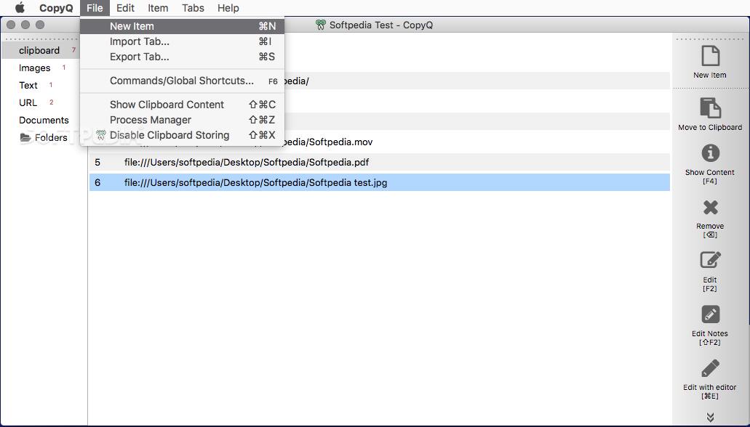The width and height of the screenshot is (750, 427).
Task: Click the Move to Clipboard icon
Action: pos(710,107)
